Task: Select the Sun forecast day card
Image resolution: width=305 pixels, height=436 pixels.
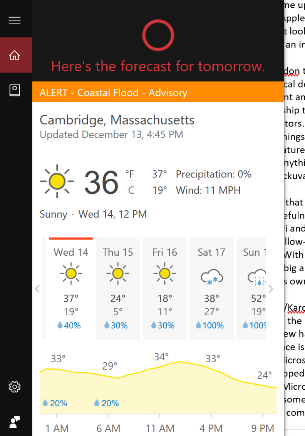Action: (x=251, y=289)
